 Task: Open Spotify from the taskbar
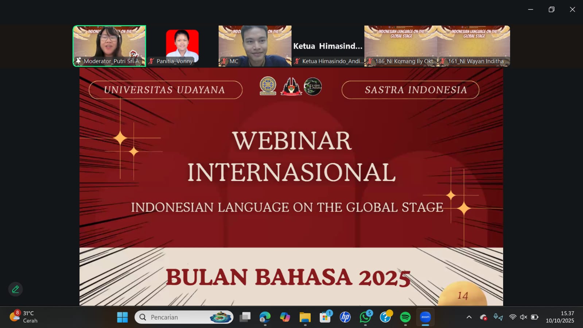(405, 317)
